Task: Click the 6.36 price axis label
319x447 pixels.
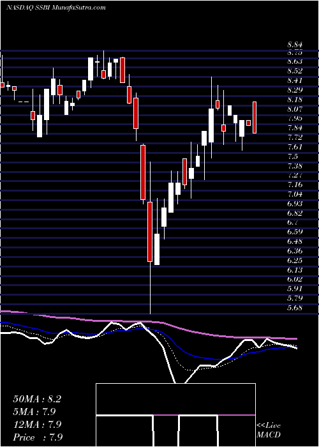Action: point(295,251)
